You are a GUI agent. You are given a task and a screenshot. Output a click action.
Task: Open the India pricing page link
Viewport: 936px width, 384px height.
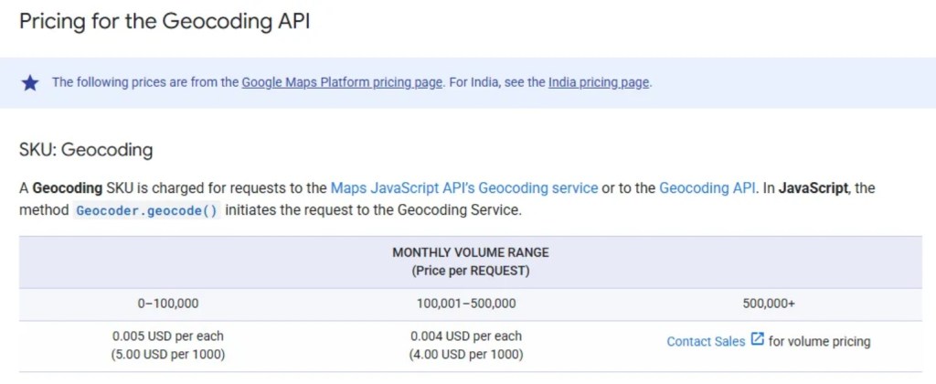click(x=598, y=82)
